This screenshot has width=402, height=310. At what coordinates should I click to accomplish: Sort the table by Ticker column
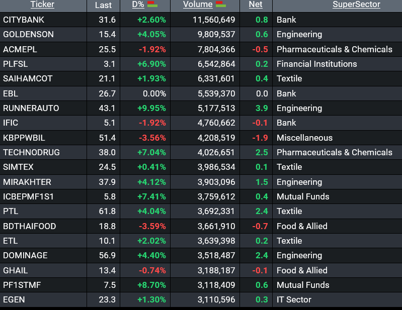[42, 5]
